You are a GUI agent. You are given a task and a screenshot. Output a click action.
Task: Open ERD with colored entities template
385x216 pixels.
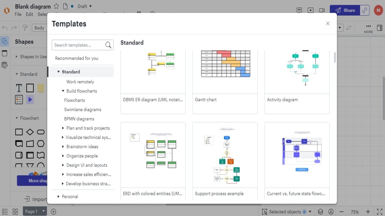click(153, 161)
